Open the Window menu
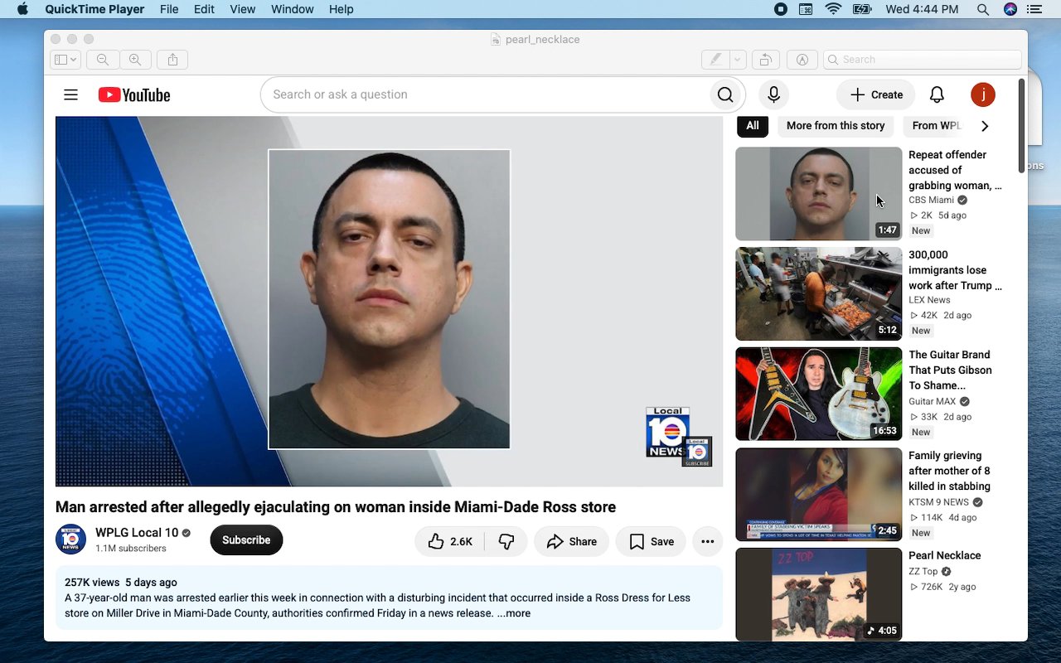 pyautogui.click(x=293, y=9)
